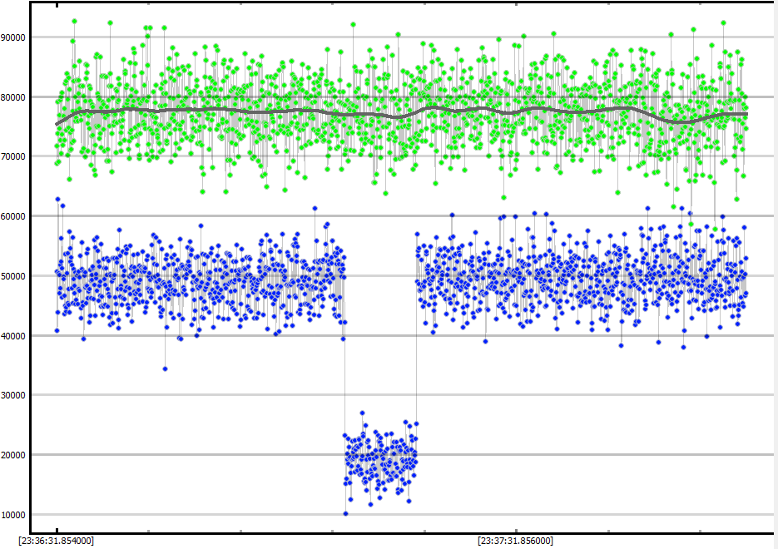Screen dimensions: 778x549
Task: Select the [23:36:31.854000] timestamp label
Action: tap(56, 541)
